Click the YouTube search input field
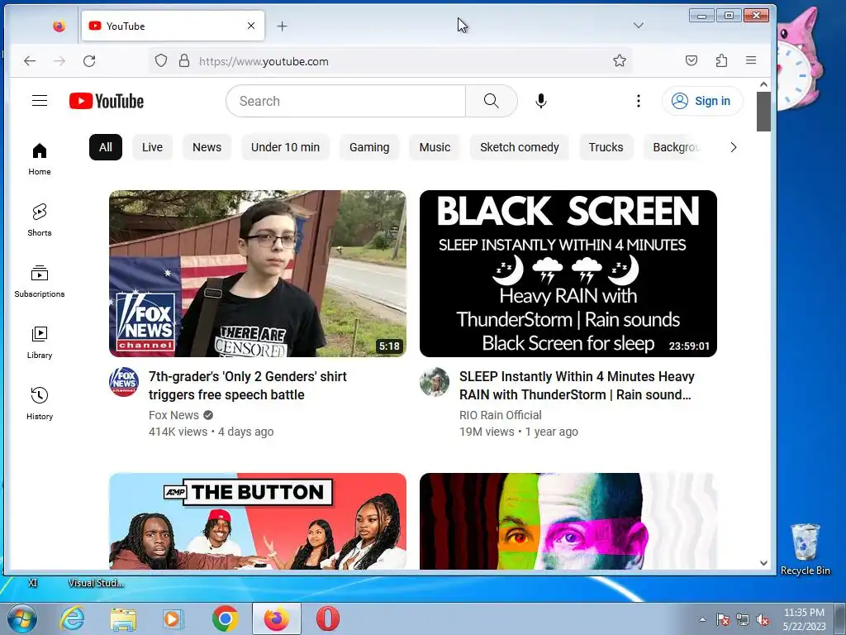The height and width of the screenshot is (635, 846). coord(346,101)
